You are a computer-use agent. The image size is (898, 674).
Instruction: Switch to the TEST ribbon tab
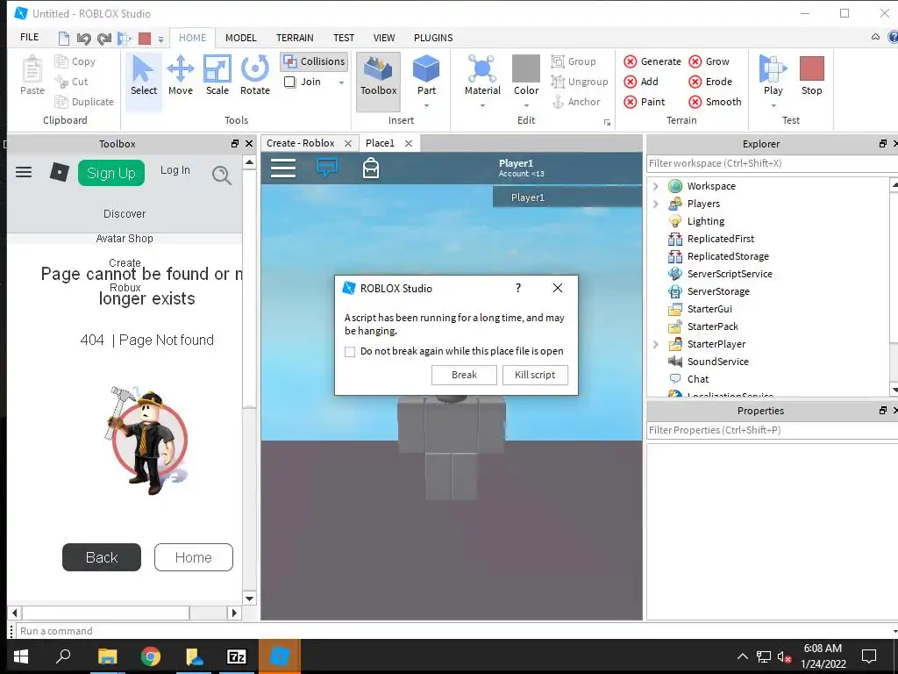click(344, 38)
